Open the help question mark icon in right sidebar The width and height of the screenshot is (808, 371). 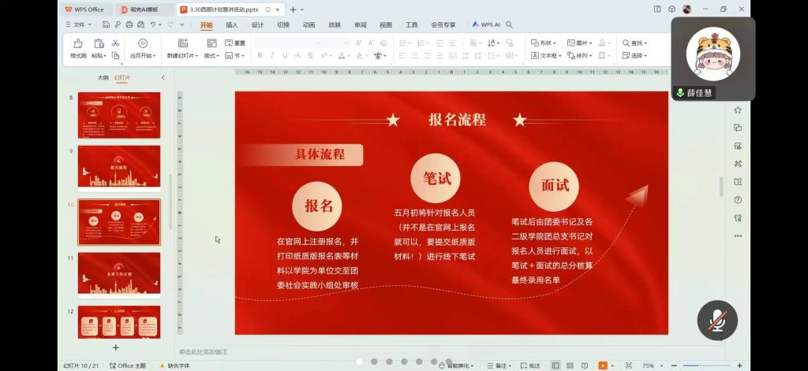pyautogui.click(x=738, y=200)
